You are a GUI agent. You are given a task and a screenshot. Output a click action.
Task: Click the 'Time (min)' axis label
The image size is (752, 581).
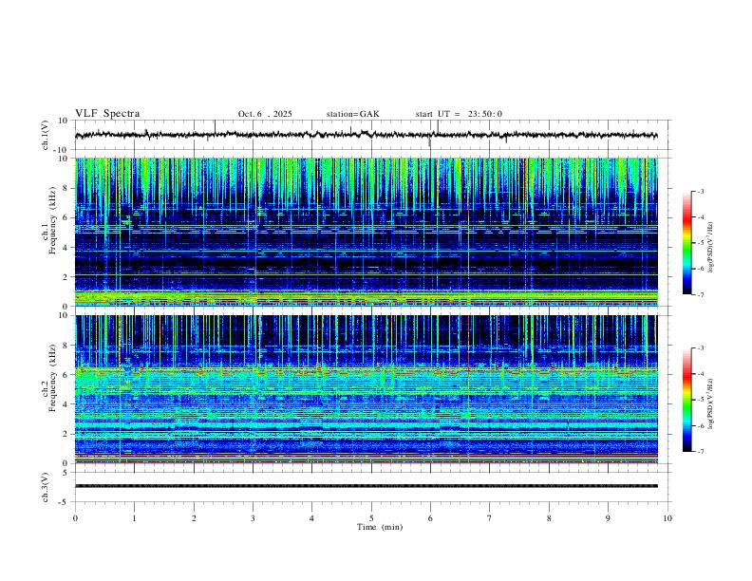(x=380, y=527)
